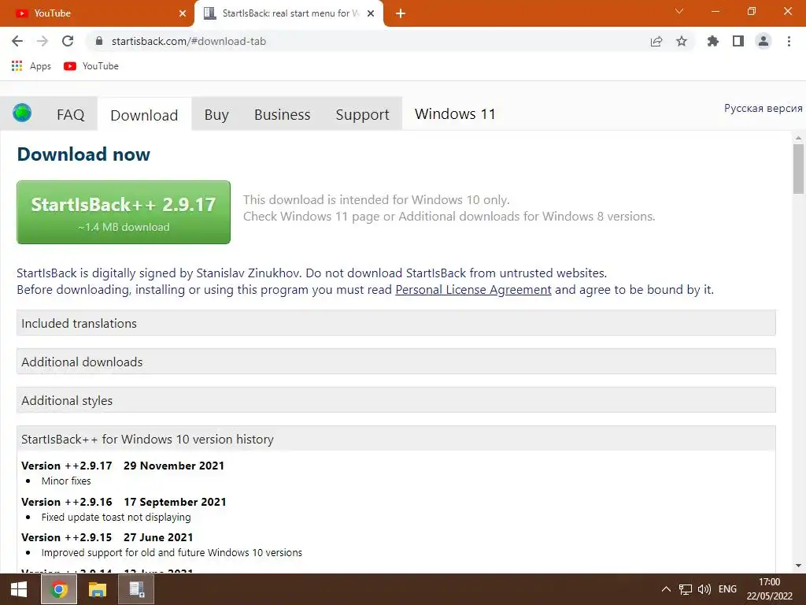Open the network tray icon
The width and height of the screenshot is (806, 605).
686,589
